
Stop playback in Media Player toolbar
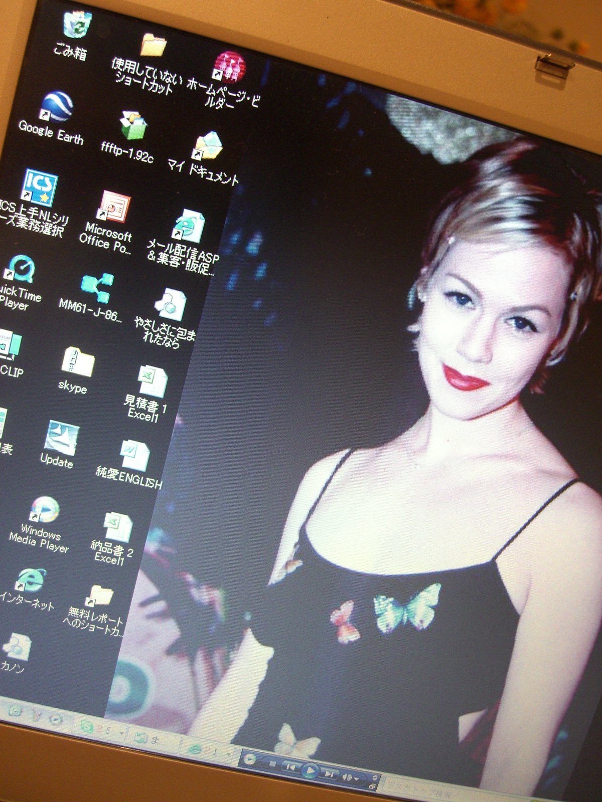coord(272,763)
